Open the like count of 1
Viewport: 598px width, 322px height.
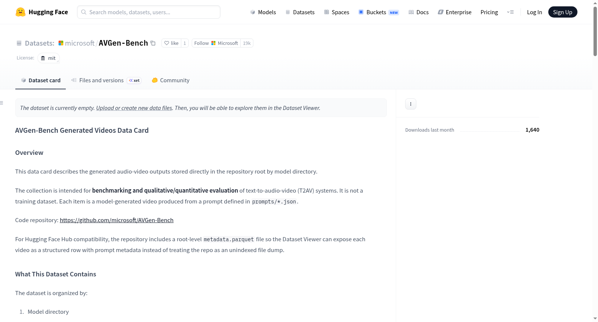point(185,43)
